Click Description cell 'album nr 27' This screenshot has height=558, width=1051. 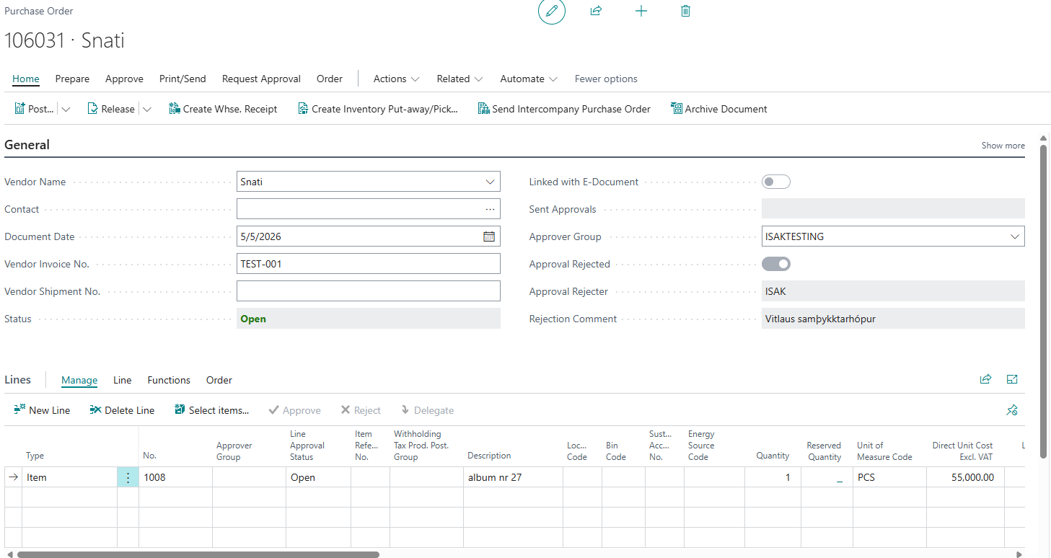click(513, 477)
